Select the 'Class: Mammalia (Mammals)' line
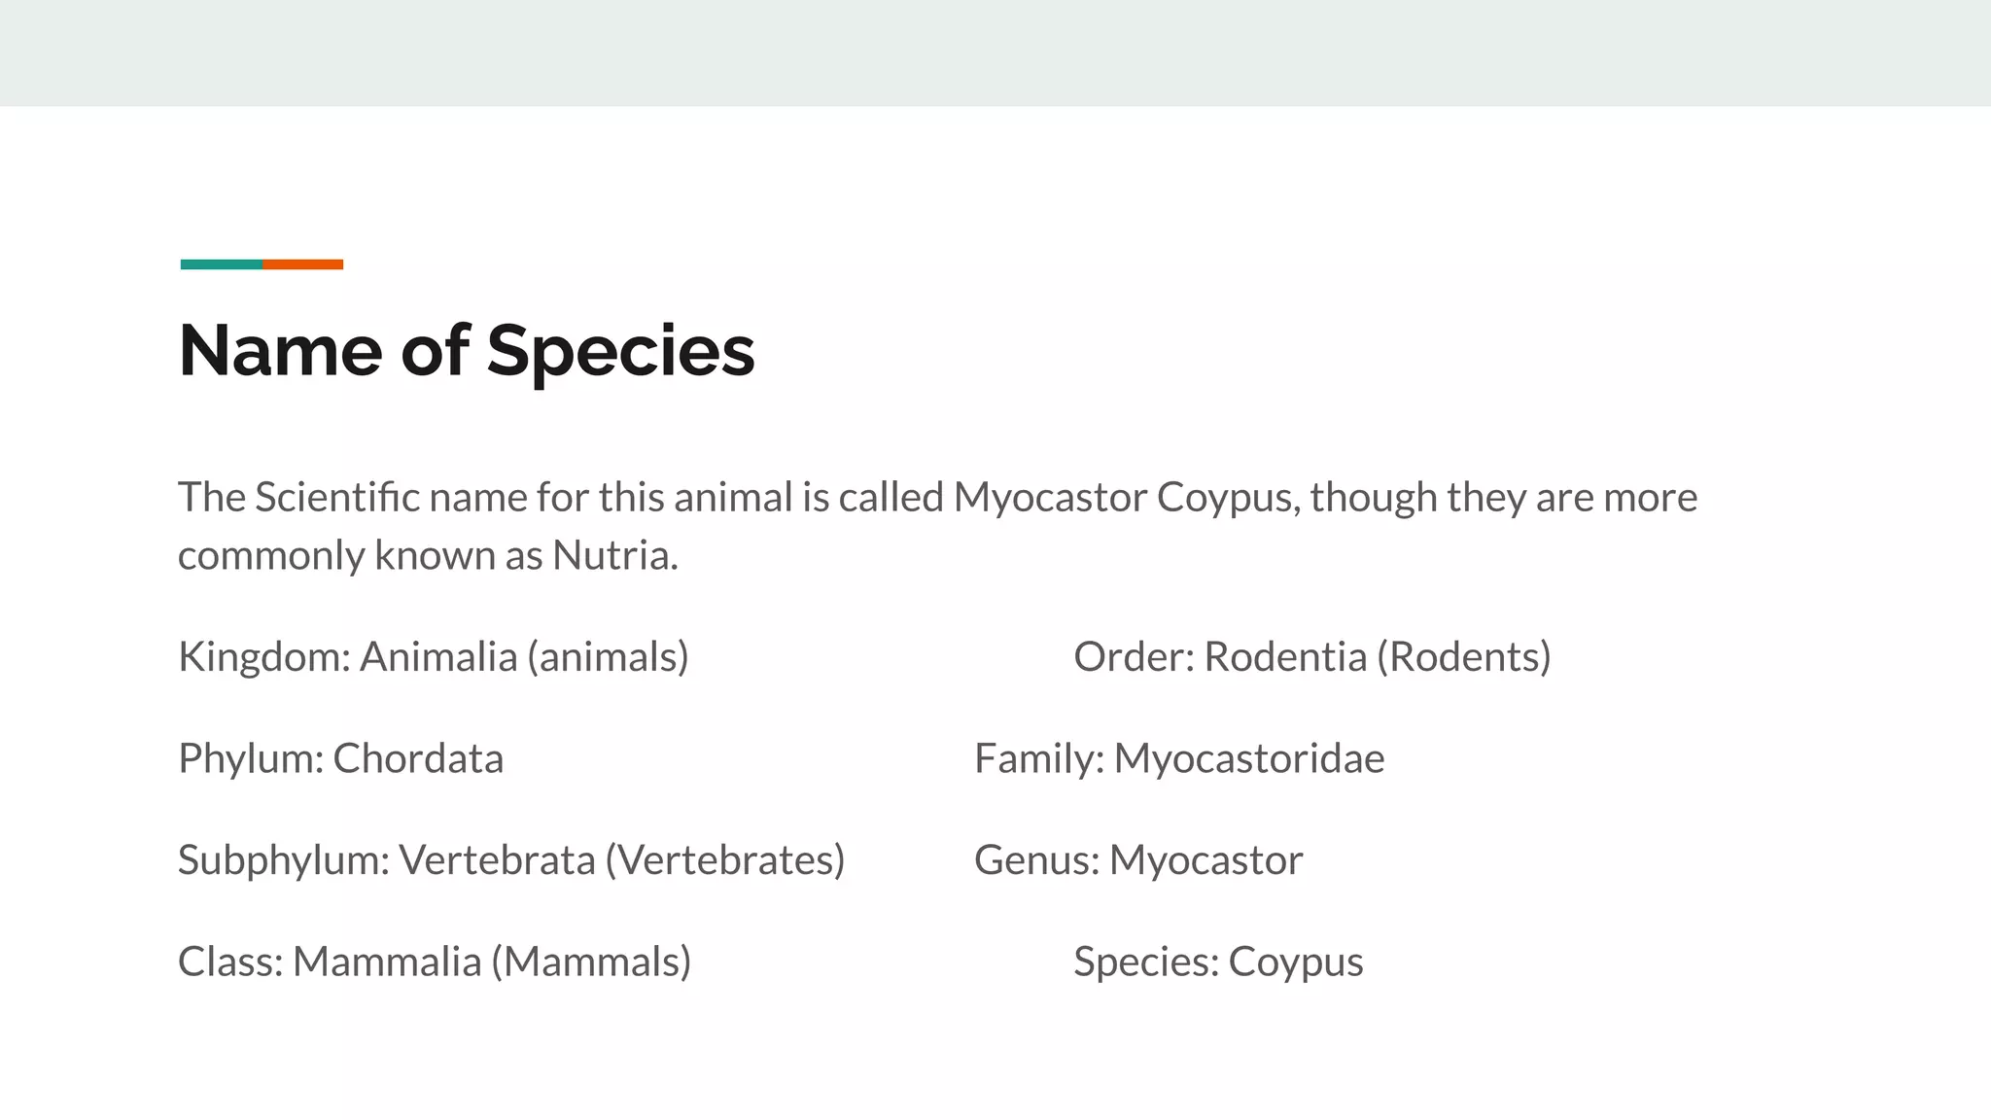This screenshot has height=1120, width=1991. 435,962
